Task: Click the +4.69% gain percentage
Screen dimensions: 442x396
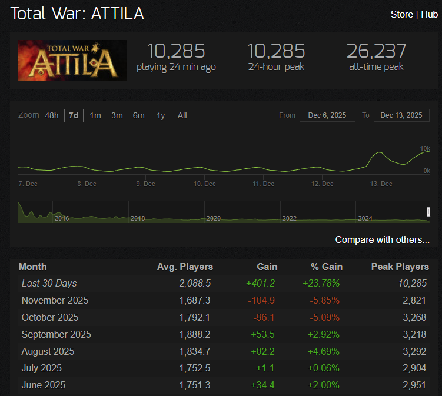Action: pyautogui.click(x=323, y=351)
